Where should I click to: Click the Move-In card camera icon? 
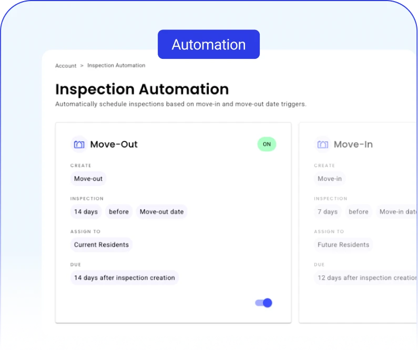[x=322, y=145]
